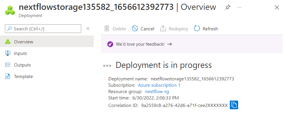Cancel the running deployment
The width and height of the screenshot is (284, 113).
pyautogui.click(x=143, y=29)
